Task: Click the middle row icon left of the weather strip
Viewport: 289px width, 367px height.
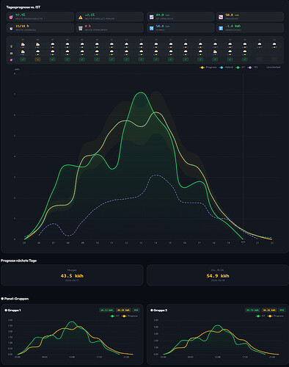Action: [11, 53]
